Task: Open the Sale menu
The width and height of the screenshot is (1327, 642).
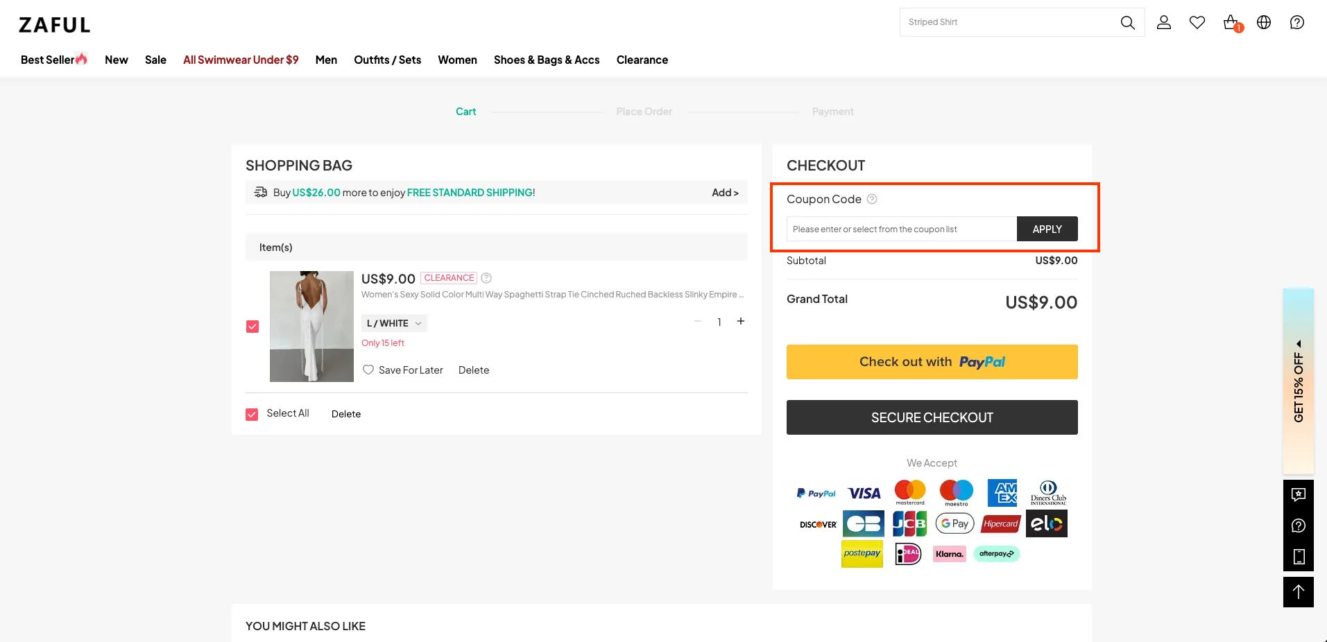Action: click(x=155, y=60)
